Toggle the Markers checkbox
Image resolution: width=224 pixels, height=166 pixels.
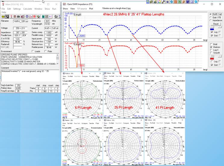click(x=211, y=47)
